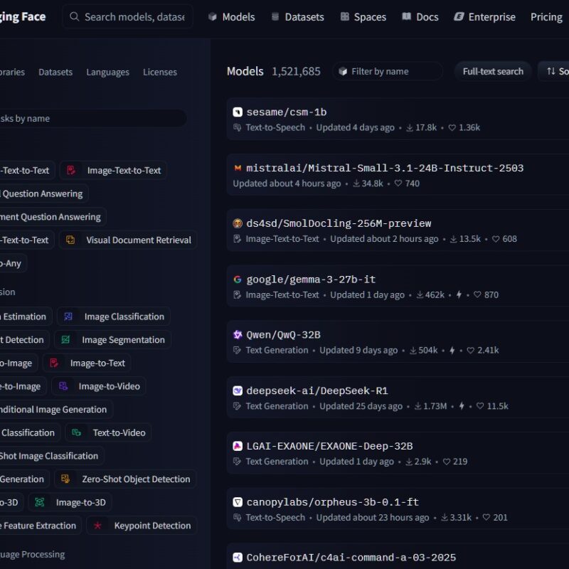Click the Hugging Face logo text

pyautogui.click(x=23, y=16)
